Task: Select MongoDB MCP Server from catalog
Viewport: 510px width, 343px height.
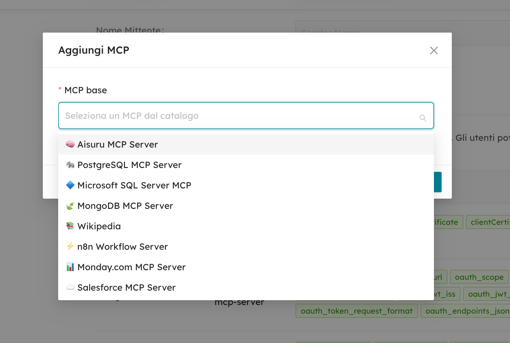Action: click(246, 206)
